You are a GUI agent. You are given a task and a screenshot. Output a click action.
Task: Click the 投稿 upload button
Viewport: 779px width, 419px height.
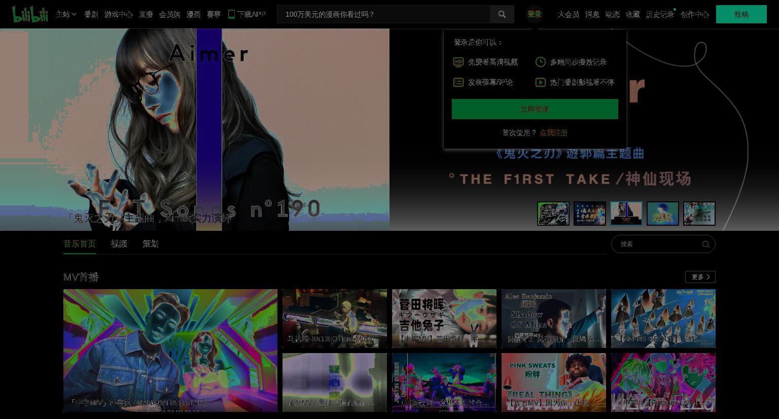[x=741, y=14]
